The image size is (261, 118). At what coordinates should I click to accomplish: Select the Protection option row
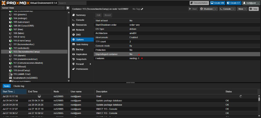(x=177, y=50)
